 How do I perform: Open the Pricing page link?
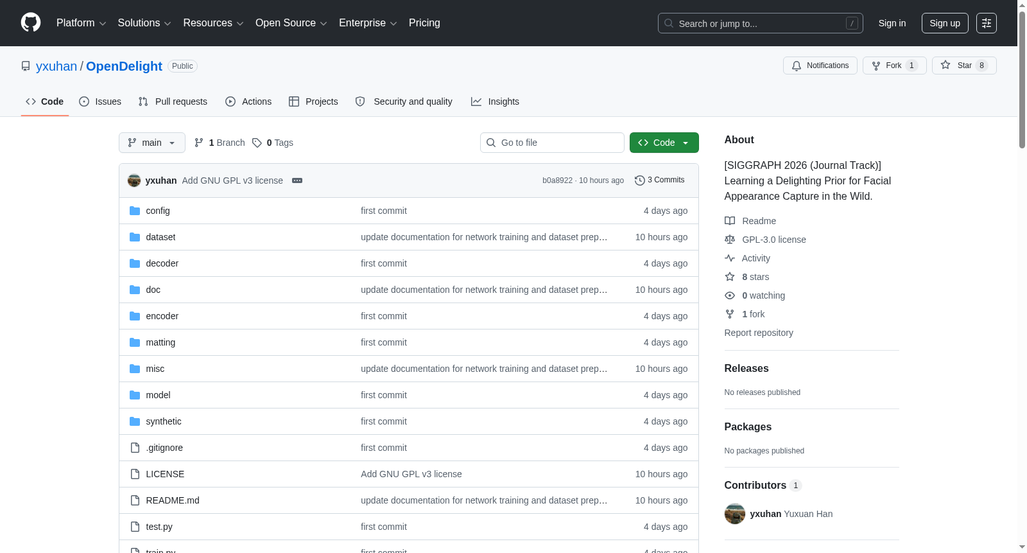(424, 23)
